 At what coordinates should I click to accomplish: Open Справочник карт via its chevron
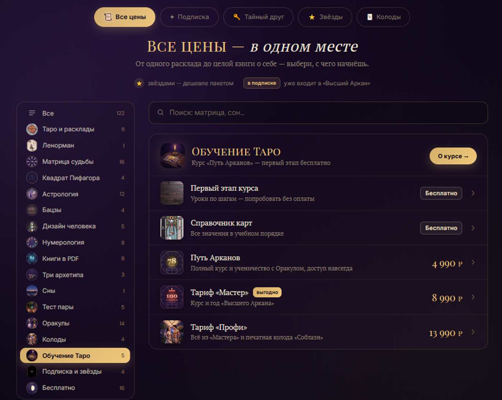[x=473, y=228]
